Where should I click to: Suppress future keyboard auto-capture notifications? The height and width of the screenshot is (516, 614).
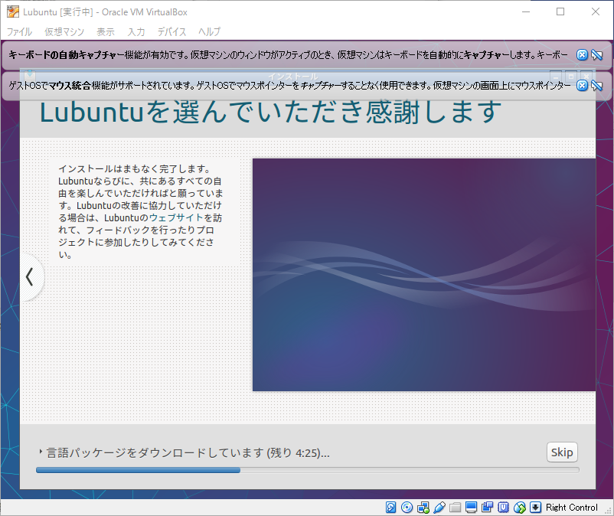coord(596,55)
